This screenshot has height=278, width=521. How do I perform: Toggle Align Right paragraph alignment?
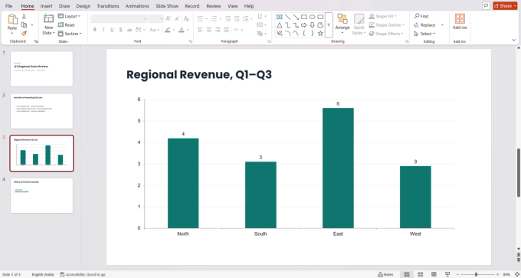tap(218, 30)
